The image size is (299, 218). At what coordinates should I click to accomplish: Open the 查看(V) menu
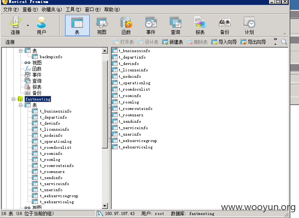(30, 9)
